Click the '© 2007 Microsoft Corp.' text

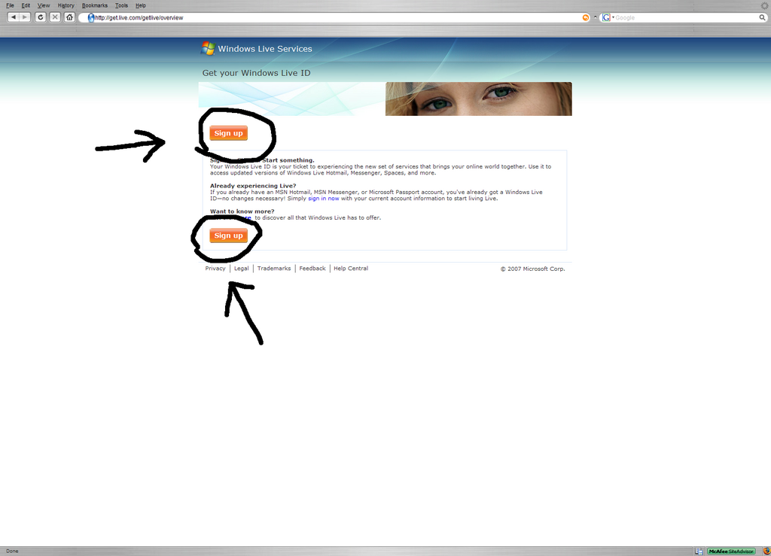click(x=533, y=269)
